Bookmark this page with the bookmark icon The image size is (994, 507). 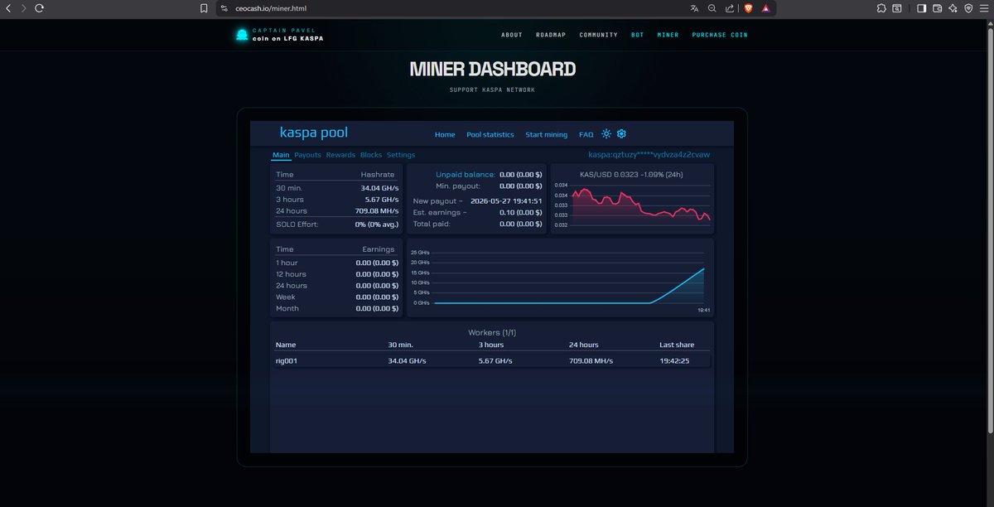click(x=204, y=7)
